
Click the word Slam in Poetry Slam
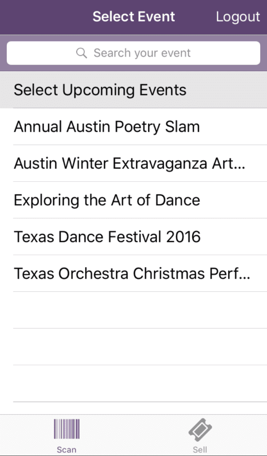coord(182,127)
